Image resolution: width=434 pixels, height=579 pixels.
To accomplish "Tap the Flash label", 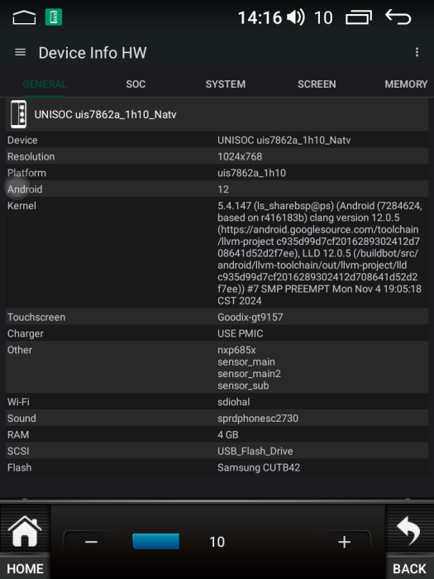I will click(x=19, y=467).
